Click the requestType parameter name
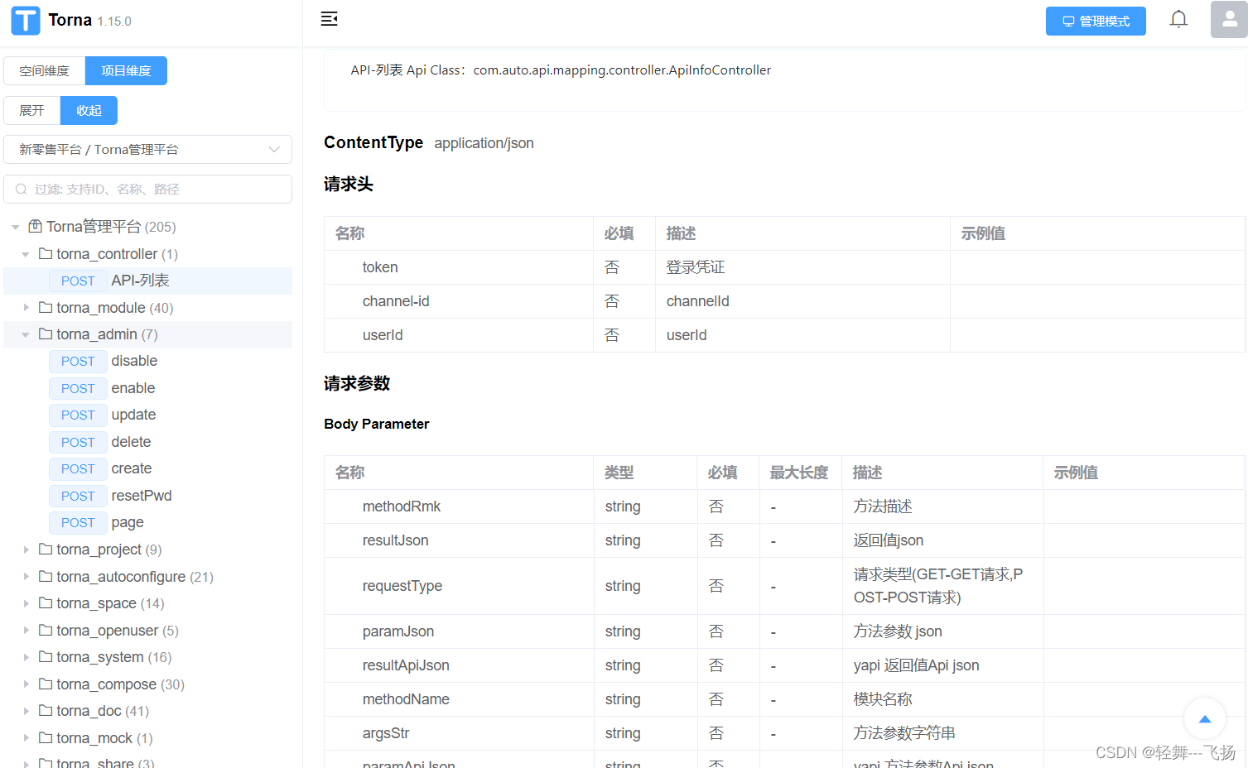The height and width of the screenshot is (768, 1248). (402, 586)
